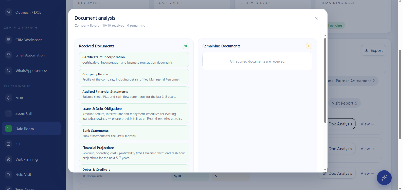This screenshot has height=190, width=403.
Task: Select the Bank Statements document card
Action: click(134, 133)
